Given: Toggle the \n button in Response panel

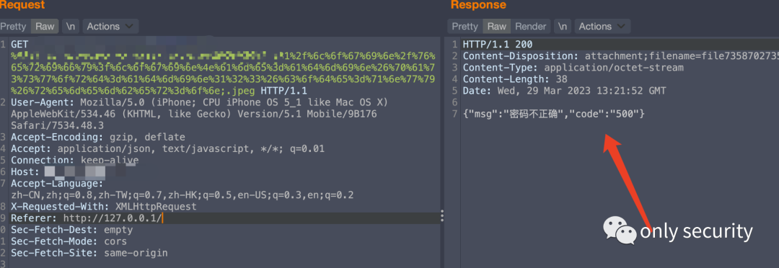Looking at the screenshot, I should (562, 27).
